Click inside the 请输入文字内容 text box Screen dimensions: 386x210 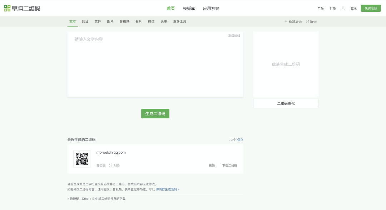[x=155, y=64]
